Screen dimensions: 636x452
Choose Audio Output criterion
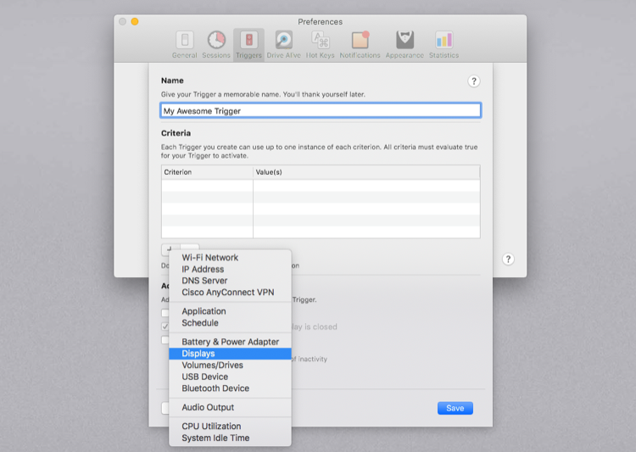[x=230, y=407]
